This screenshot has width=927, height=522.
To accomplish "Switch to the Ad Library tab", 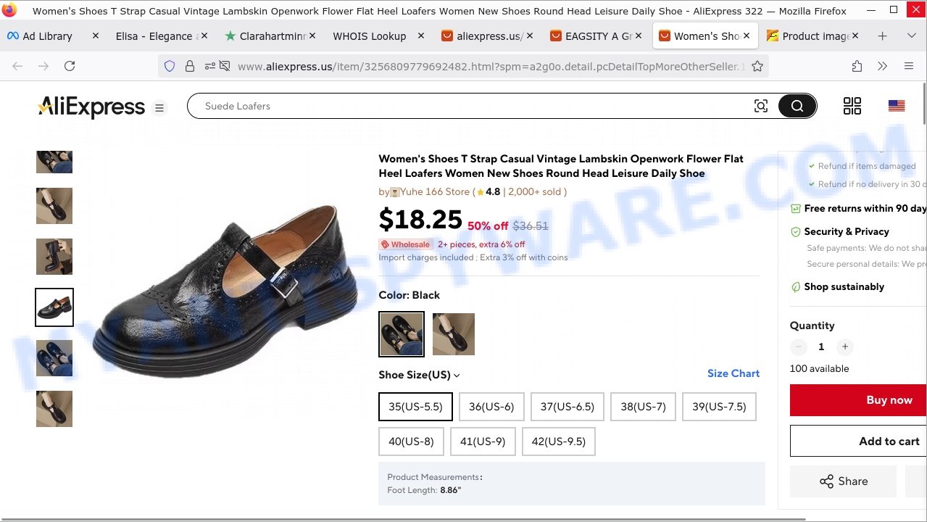I will (x=48, y=36).
